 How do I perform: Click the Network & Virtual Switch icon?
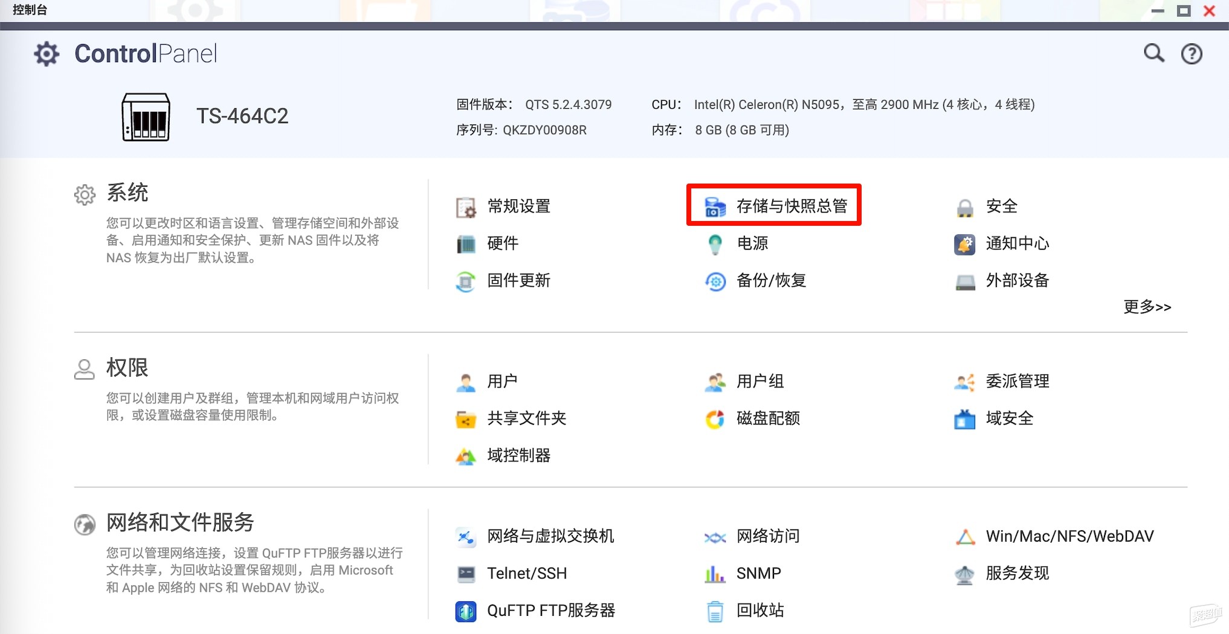[x=466, y=537]
